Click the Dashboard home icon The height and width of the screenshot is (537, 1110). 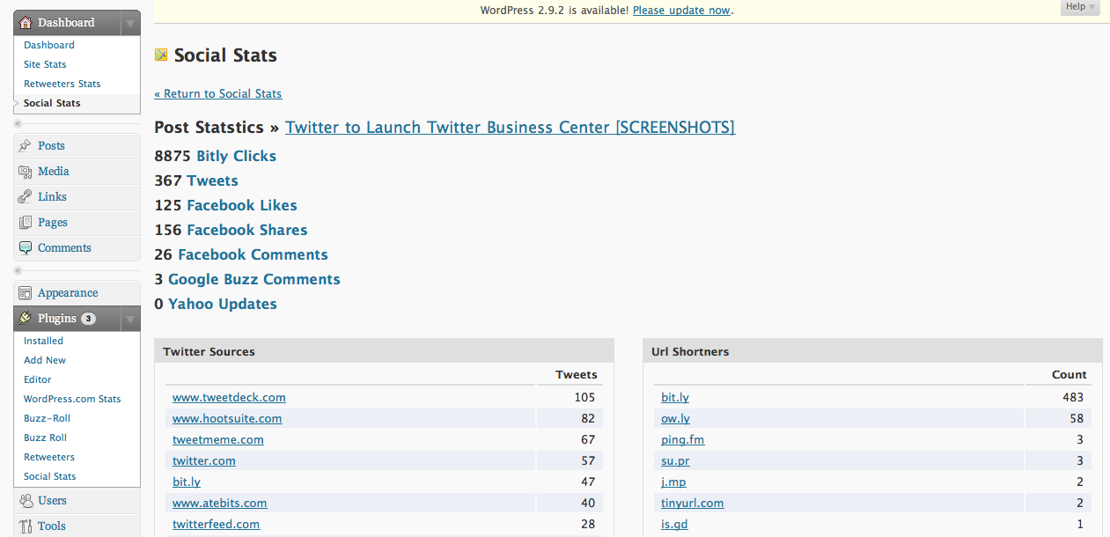26,23
